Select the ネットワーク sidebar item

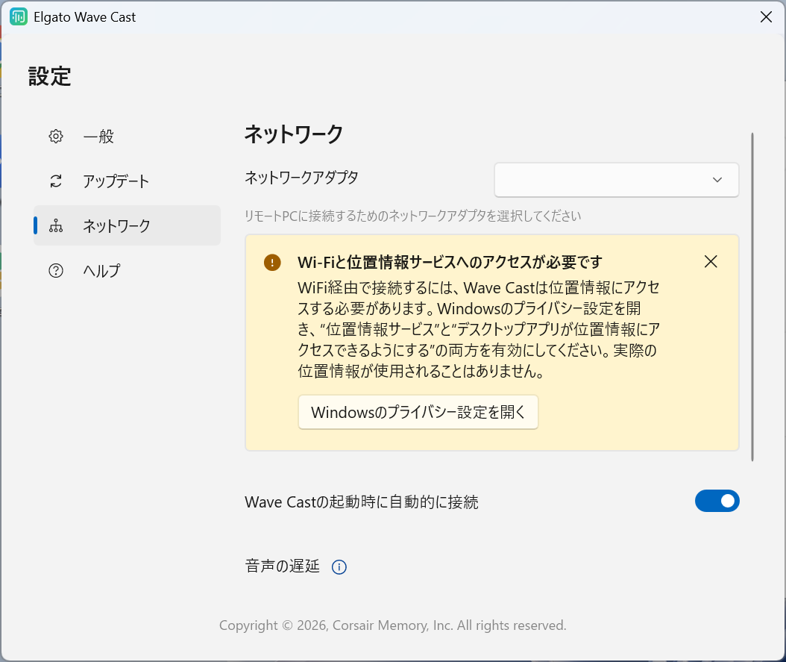[x=127, y=225]
